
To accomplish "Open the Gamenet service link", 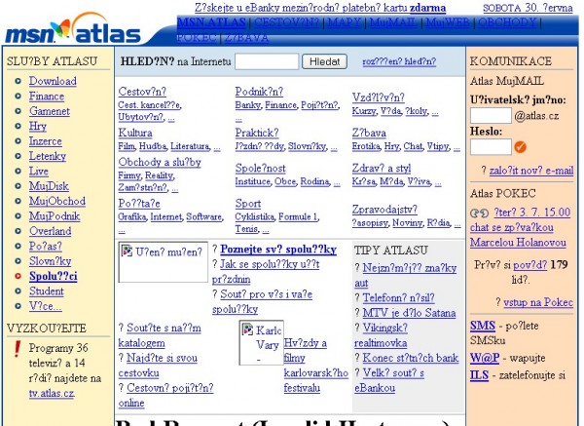I will tap(50, 111).
